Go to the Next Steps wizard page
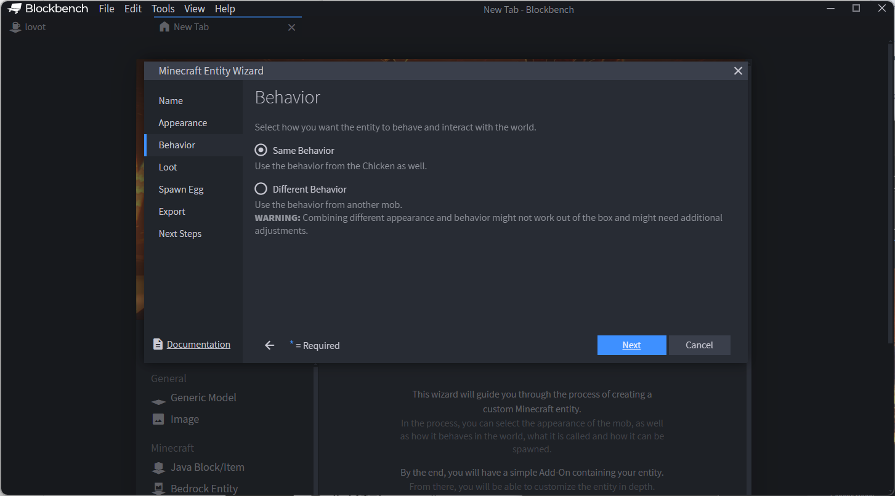Screen dimensions: 895x496 [193, 234]
